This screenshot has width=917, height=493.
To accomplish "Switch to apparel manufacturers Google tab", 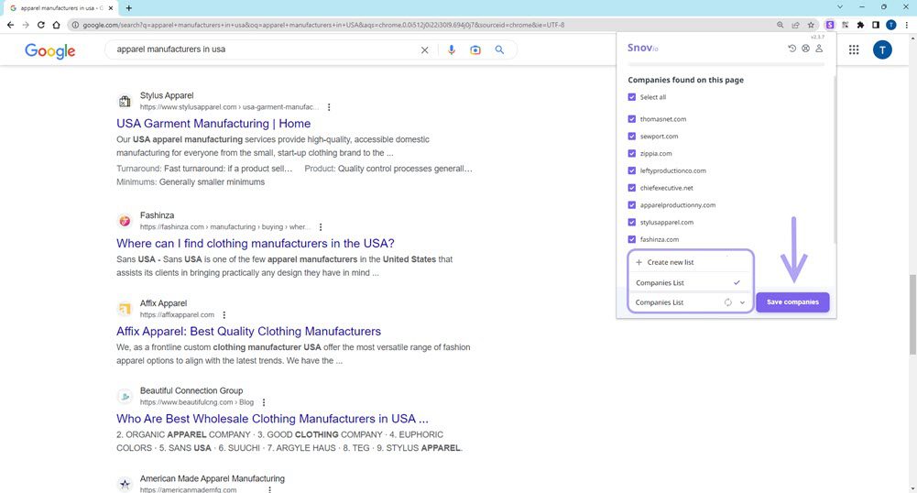I will coord(60,8).
